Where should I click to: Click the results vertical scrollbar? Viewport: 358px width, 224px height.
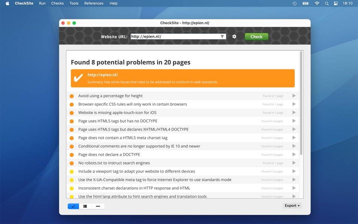(x=301, y=103)
